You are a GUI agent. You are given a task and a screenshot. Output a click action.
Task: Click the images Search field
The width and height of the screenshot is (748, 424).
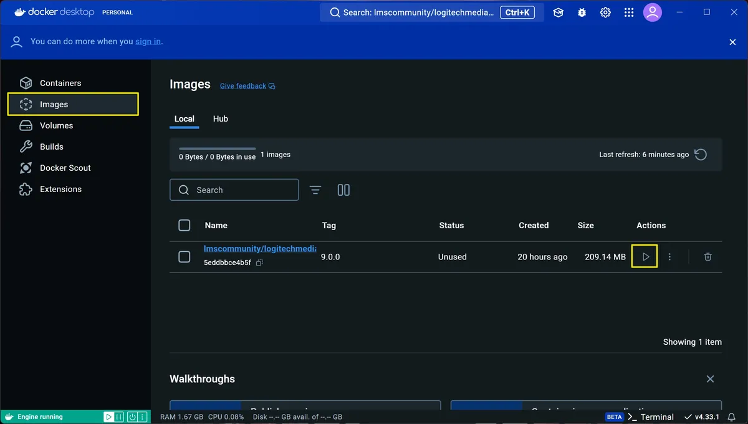click(x=234, y=190)
